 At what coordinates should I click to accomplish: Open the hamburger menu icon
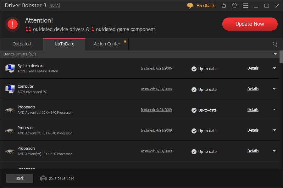(245, 6)
